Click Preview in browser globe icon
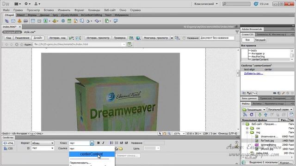 tap(138, 38)
